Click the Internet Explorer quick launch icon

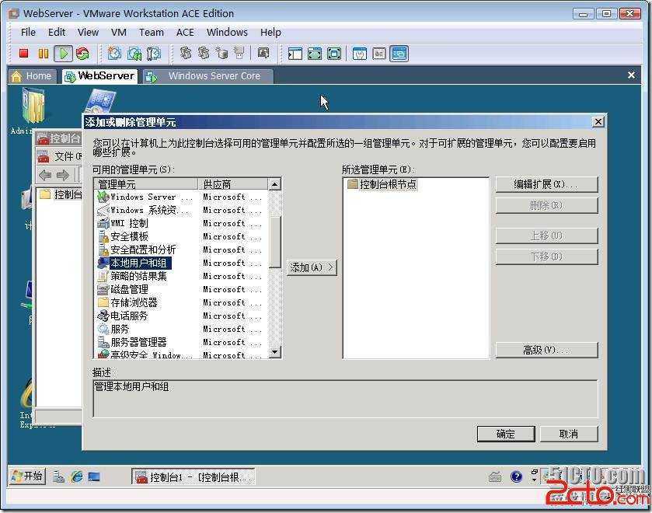point(76,476)
